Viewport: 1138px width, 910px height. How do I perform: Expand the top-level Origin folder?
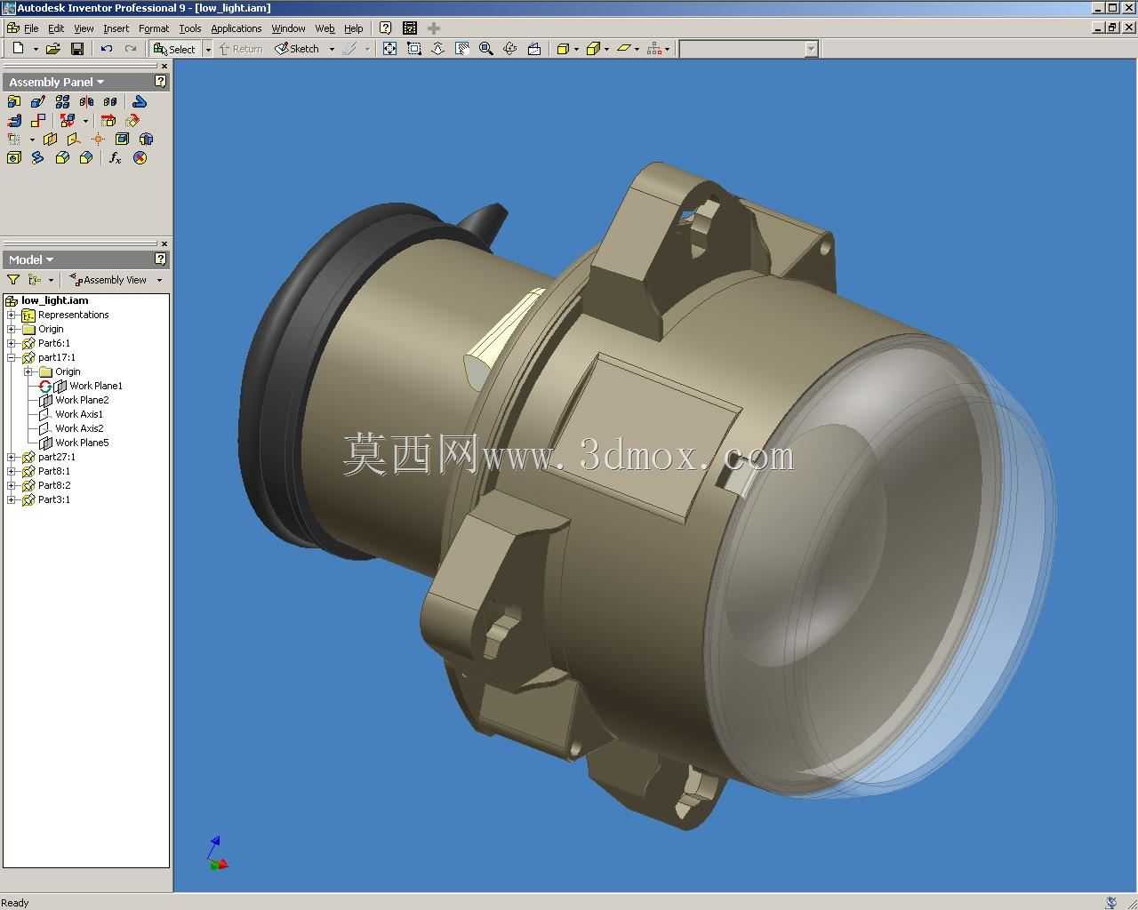point(12,329)
